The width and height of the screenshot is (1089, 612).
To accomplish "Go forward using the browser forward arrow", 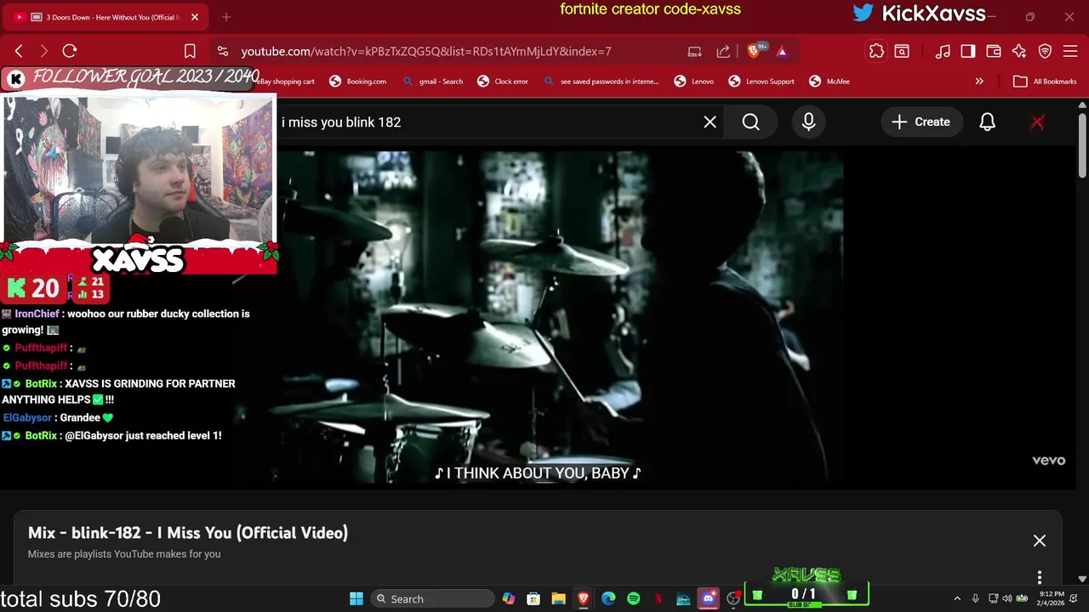I will tap(44, 51).
